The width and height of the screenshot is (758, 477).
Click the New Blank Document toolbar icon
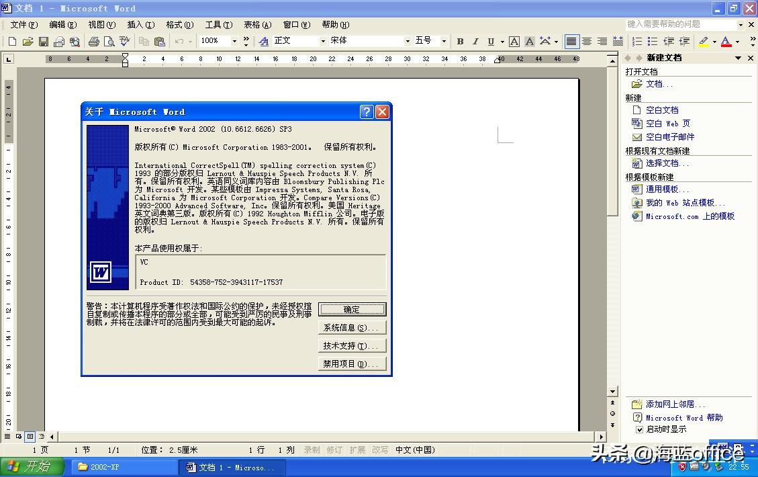tap(13, 42)
